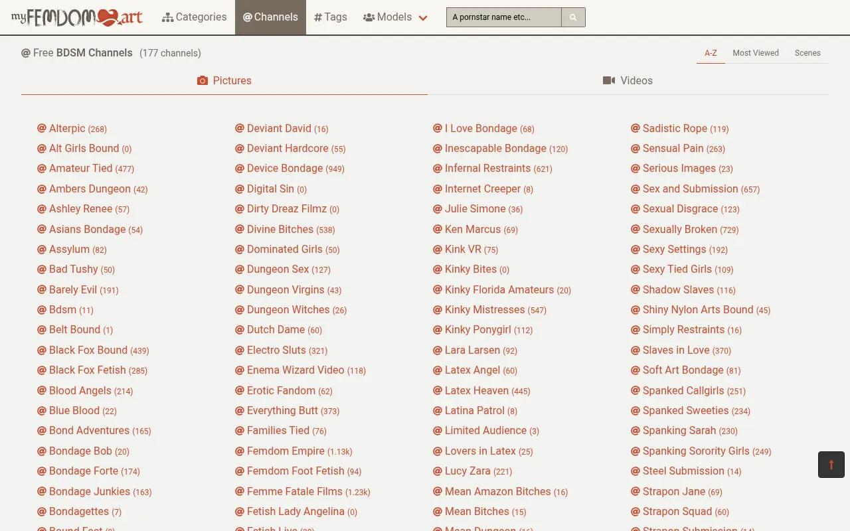Click the scroll-to-top arrow button
Image resolution: width=850 pixels, height=531 pixels.
click(831, 465)
